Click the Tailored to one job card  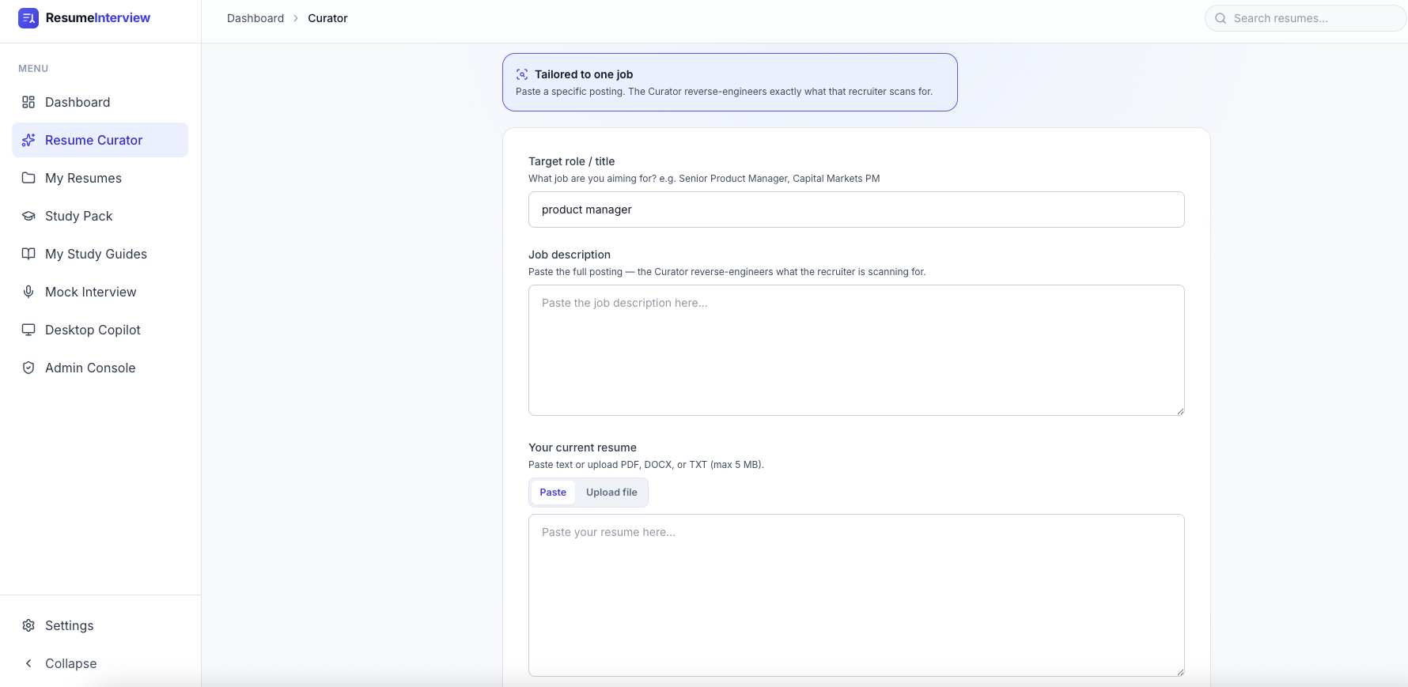pyautogui.click(x=729, y=82)
